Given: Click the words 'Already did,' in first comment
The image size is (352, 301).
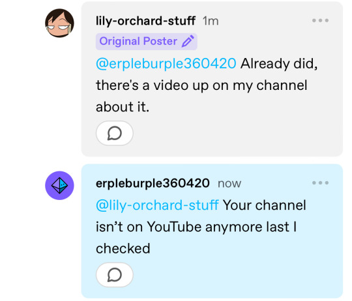Looking at the screenshot, I should click(279, 64).
